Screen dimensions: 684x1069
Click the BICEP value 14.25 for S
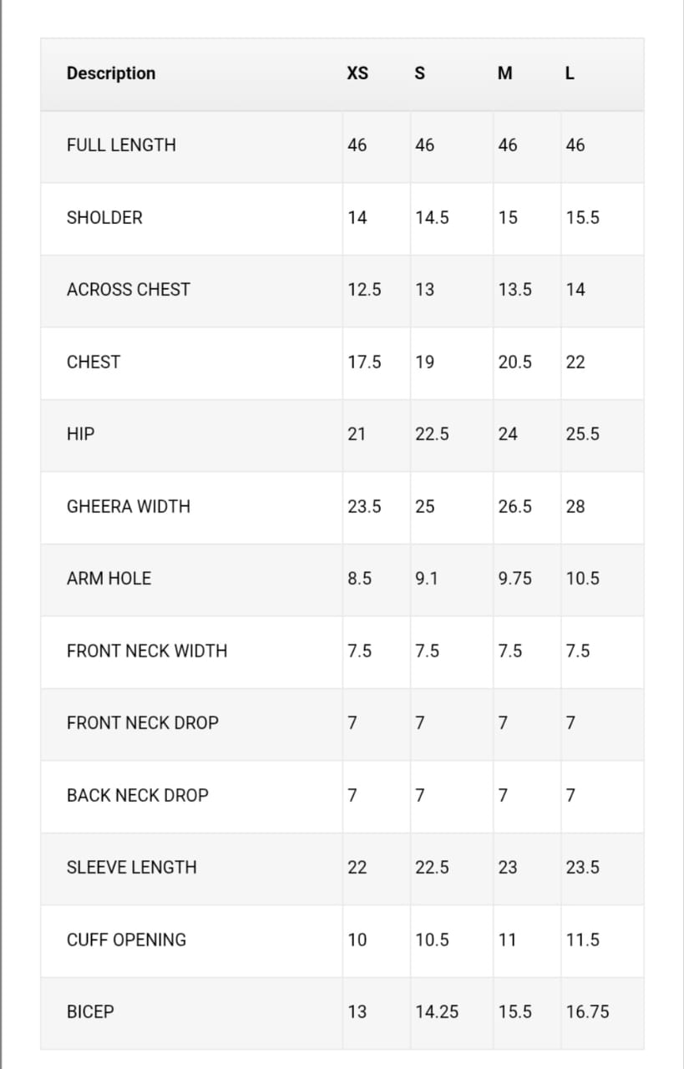(x=437, y=1012)
